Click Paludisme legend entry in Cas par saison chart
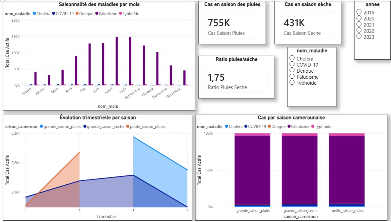391x222 pixels. [298, 127]
